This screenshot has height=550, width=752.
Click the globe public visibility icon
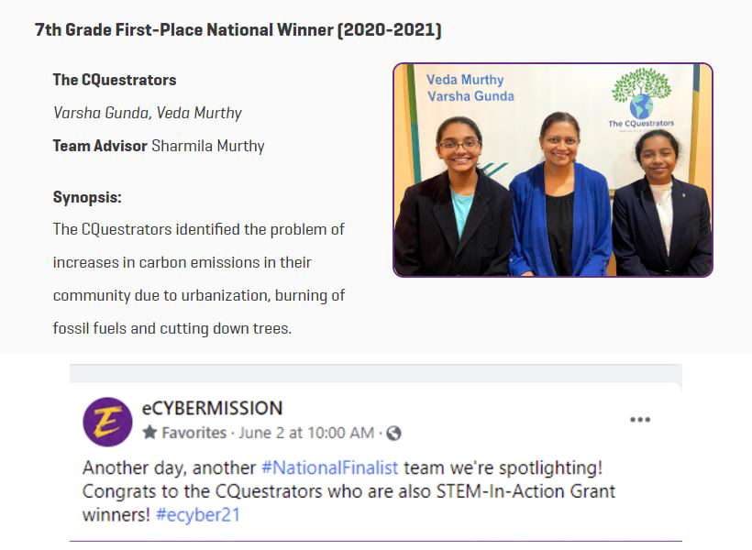click(x=393, y=433)
